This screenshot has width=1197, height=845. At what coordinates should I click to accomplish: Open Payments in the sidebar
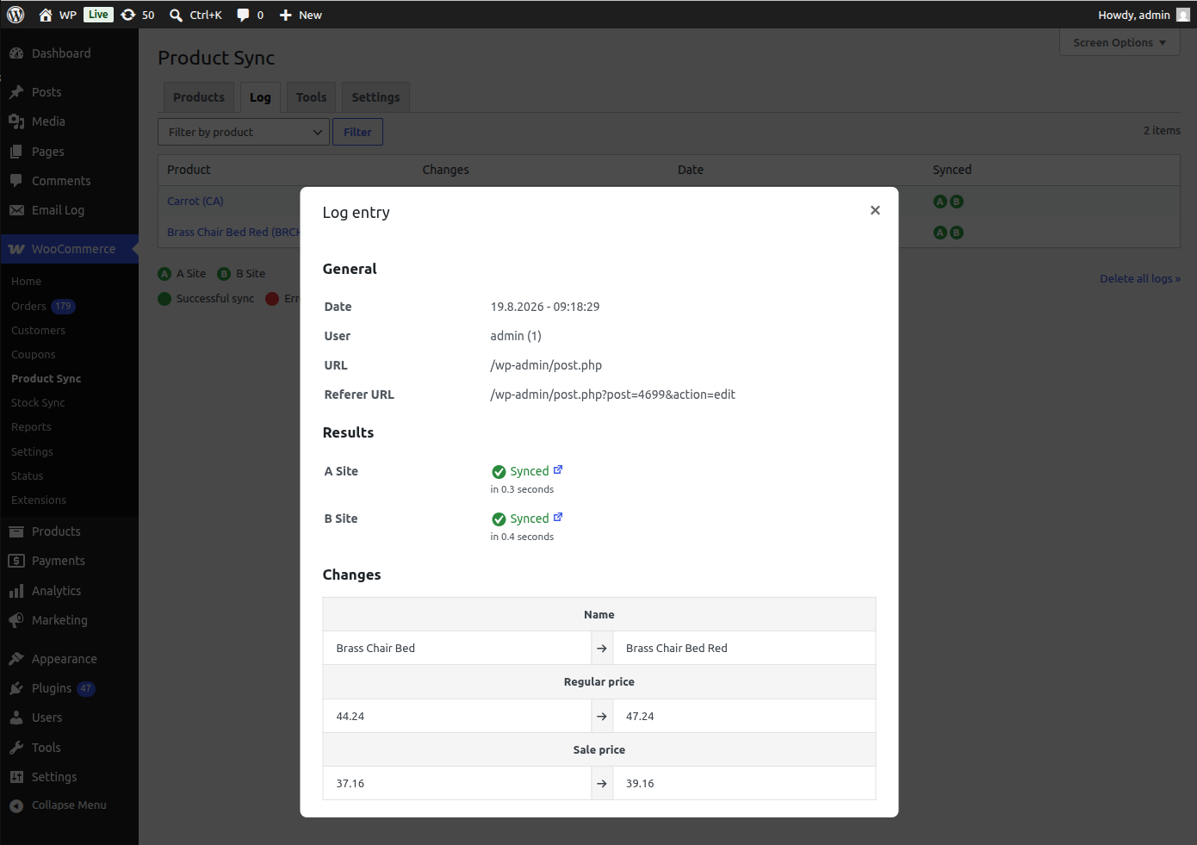[x=69, y=561]
